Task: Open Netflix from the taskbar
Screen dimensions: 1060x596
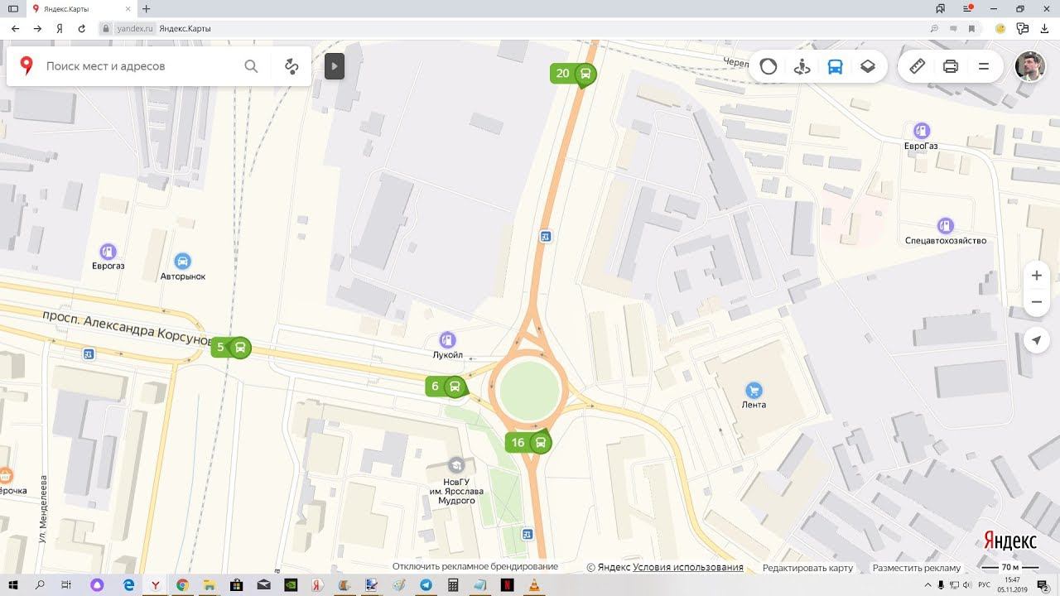Action: [x=508, y=585]
